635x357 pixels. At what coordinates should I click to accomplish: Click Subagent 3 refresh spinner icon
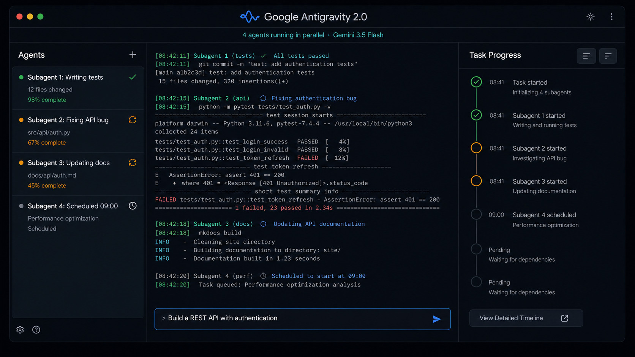click(x=133, y=163)
